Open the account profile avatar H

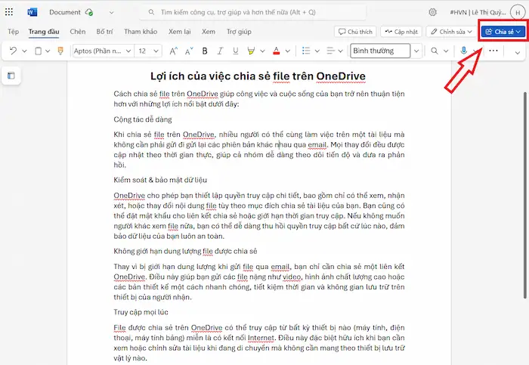(x=517, y=13)
